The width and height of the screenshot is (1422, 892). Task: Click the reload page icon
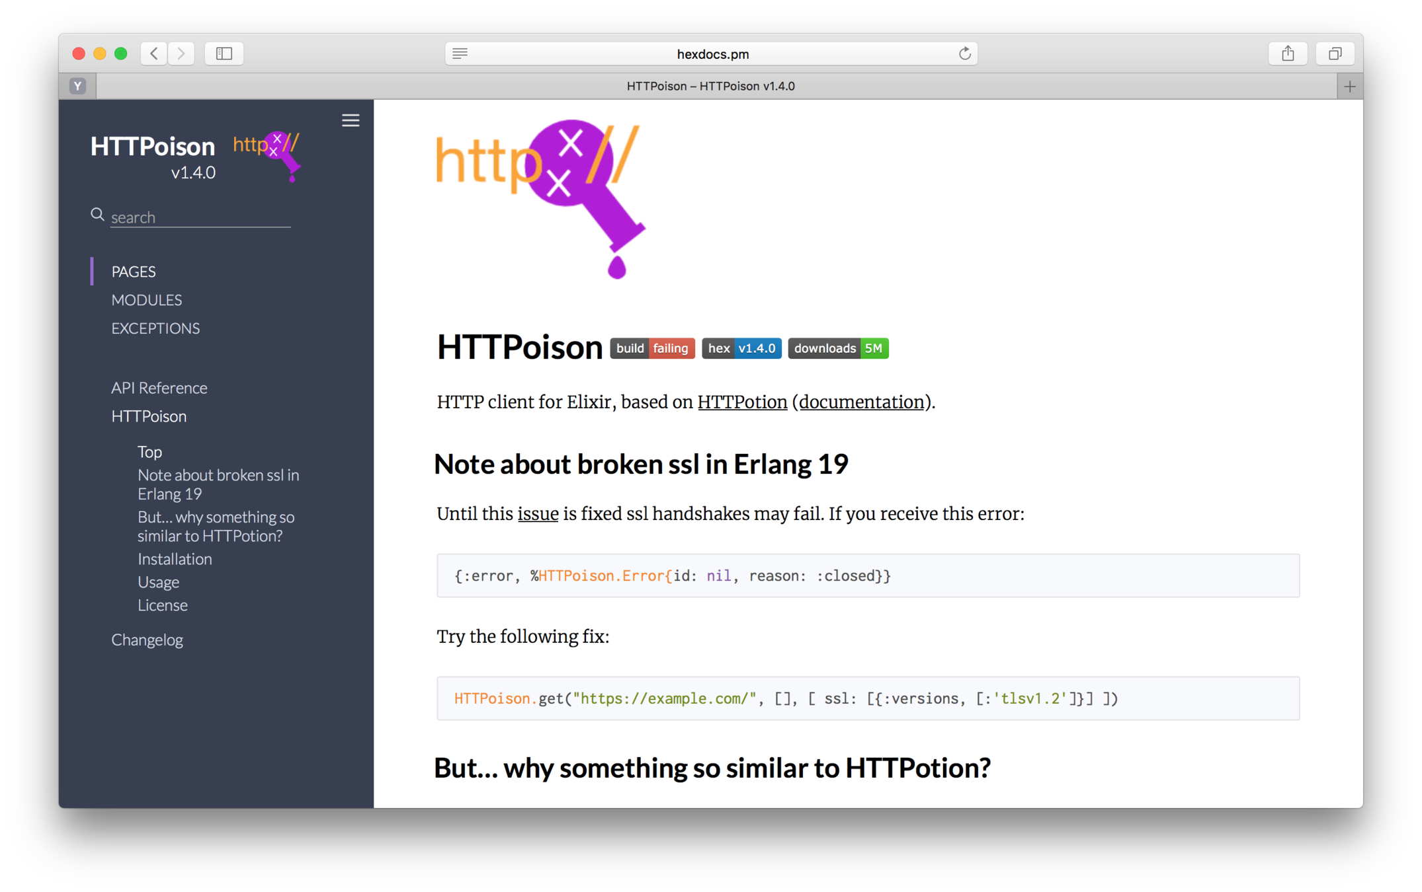(964, 54)
